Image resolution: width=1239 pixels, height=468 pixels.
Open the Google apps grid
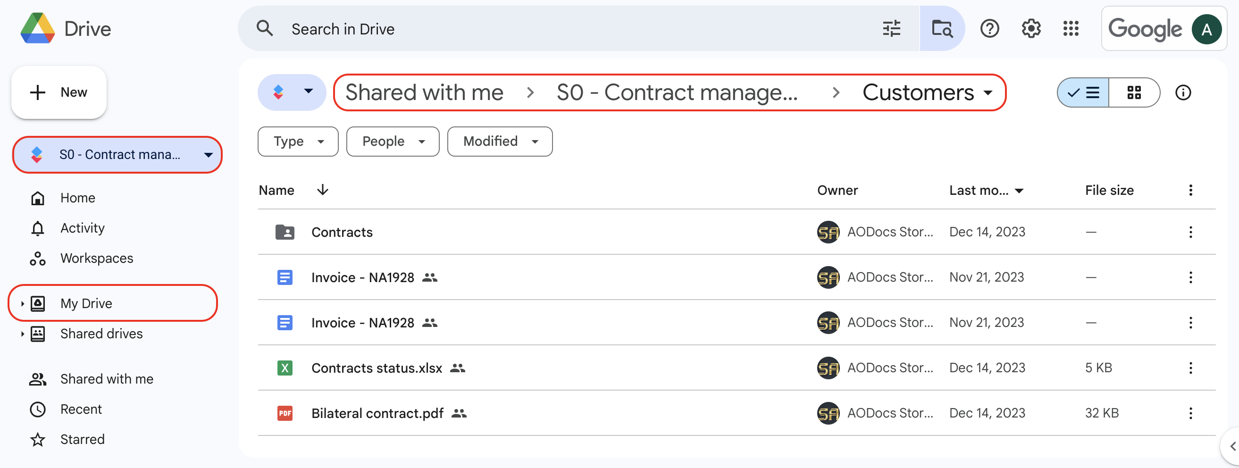[x=1071, y=29]
